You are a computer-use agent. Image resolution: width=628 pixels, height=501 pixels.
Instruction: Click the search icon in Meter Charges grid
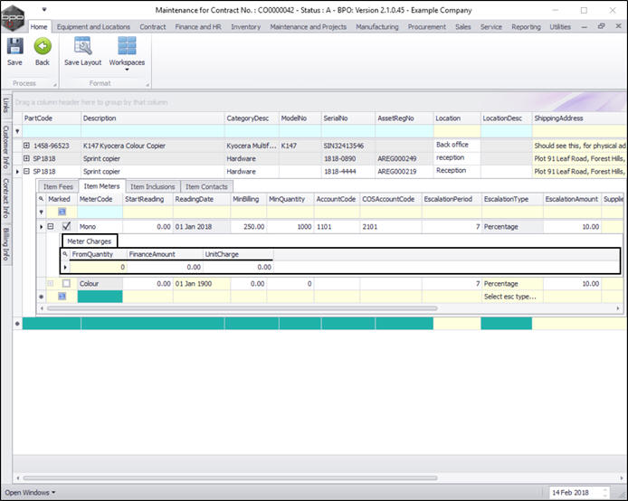pyautogui.click(x=65, y=255)
